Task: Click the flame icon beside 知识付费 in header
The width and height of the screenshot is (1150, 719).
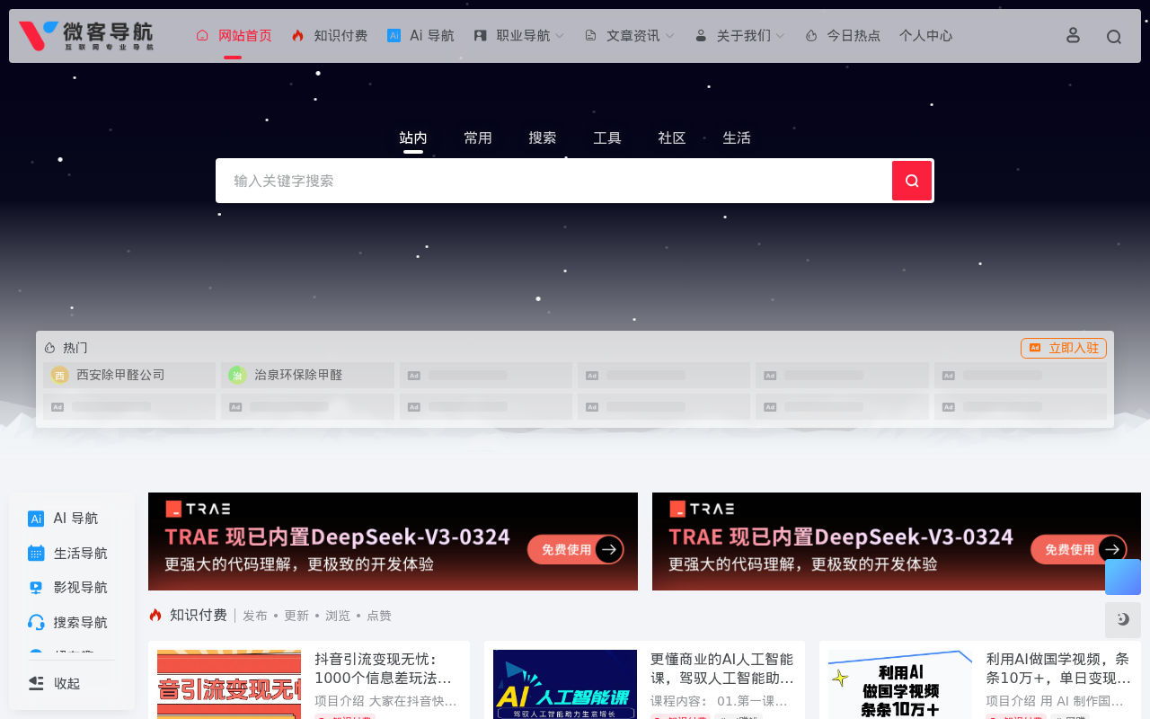Action: (x=298, y=36)
